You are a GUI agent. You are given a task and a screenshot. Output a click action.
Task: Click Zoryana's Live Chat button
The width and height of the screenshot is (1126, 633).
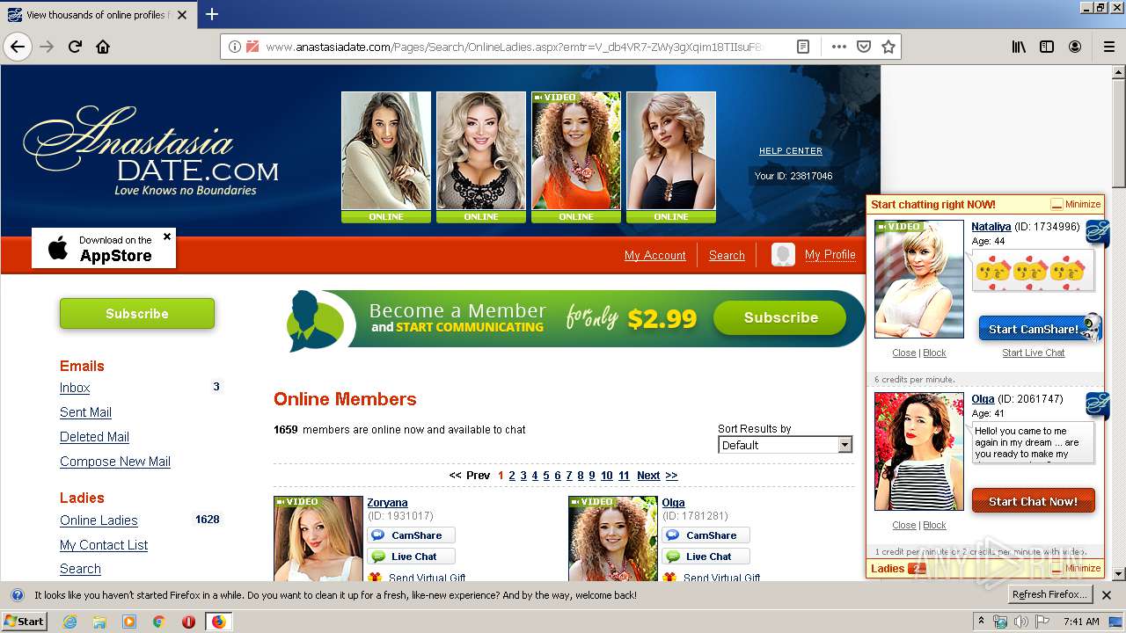coord(411,557)
